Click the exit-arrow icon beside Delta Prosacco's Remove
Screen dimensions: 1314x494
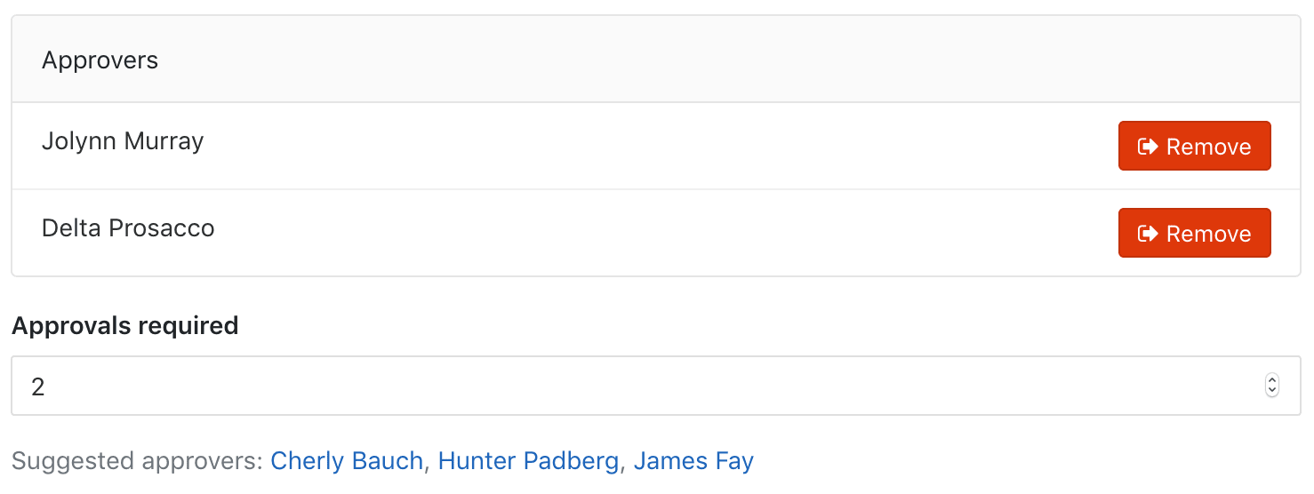click(1148, 234)
